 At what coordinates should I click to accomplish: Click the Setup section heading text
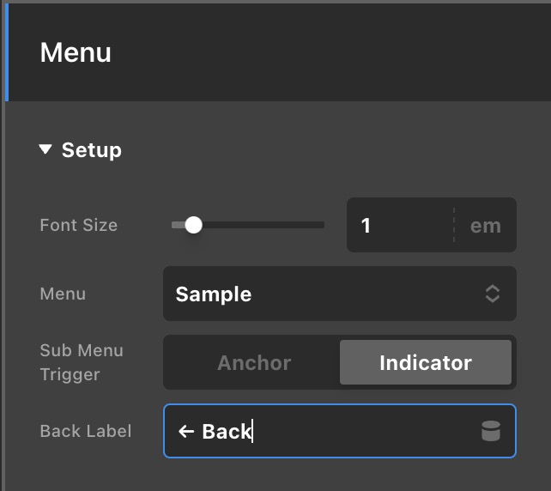91,150
